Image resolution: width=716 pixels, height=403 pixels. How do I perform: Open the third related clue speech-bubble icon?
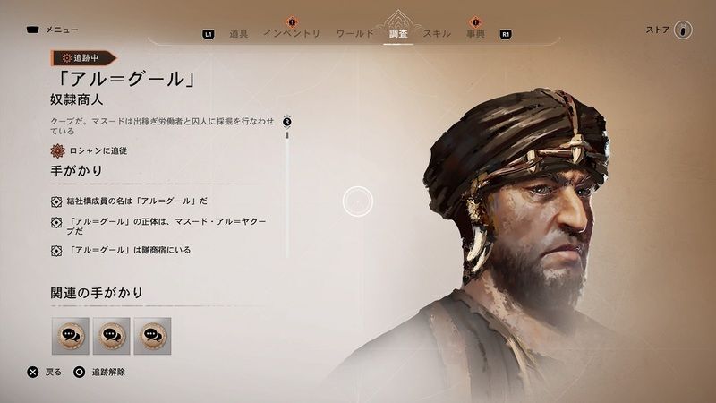coord(152,336)
